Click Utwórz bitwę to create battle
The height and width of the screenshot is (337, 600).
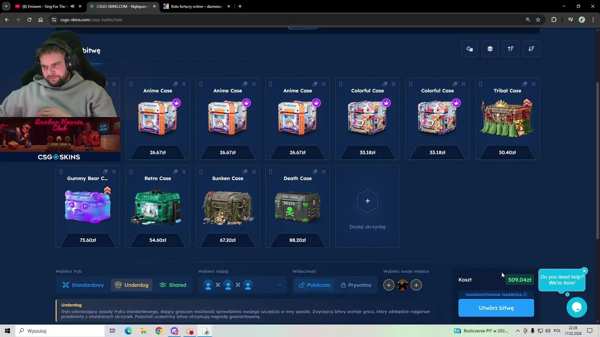coord(496,308)
